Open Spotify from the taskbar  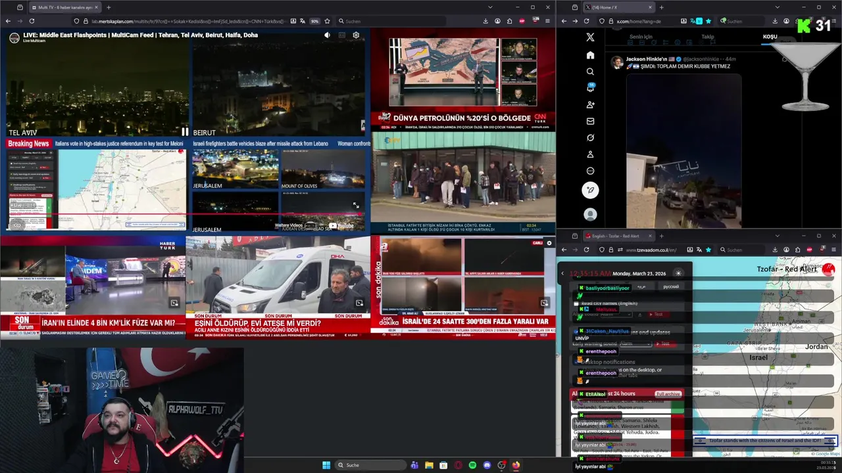pos(472,465)
